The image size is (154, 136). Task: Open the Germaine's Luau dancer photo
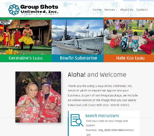(x=26, y=37)
